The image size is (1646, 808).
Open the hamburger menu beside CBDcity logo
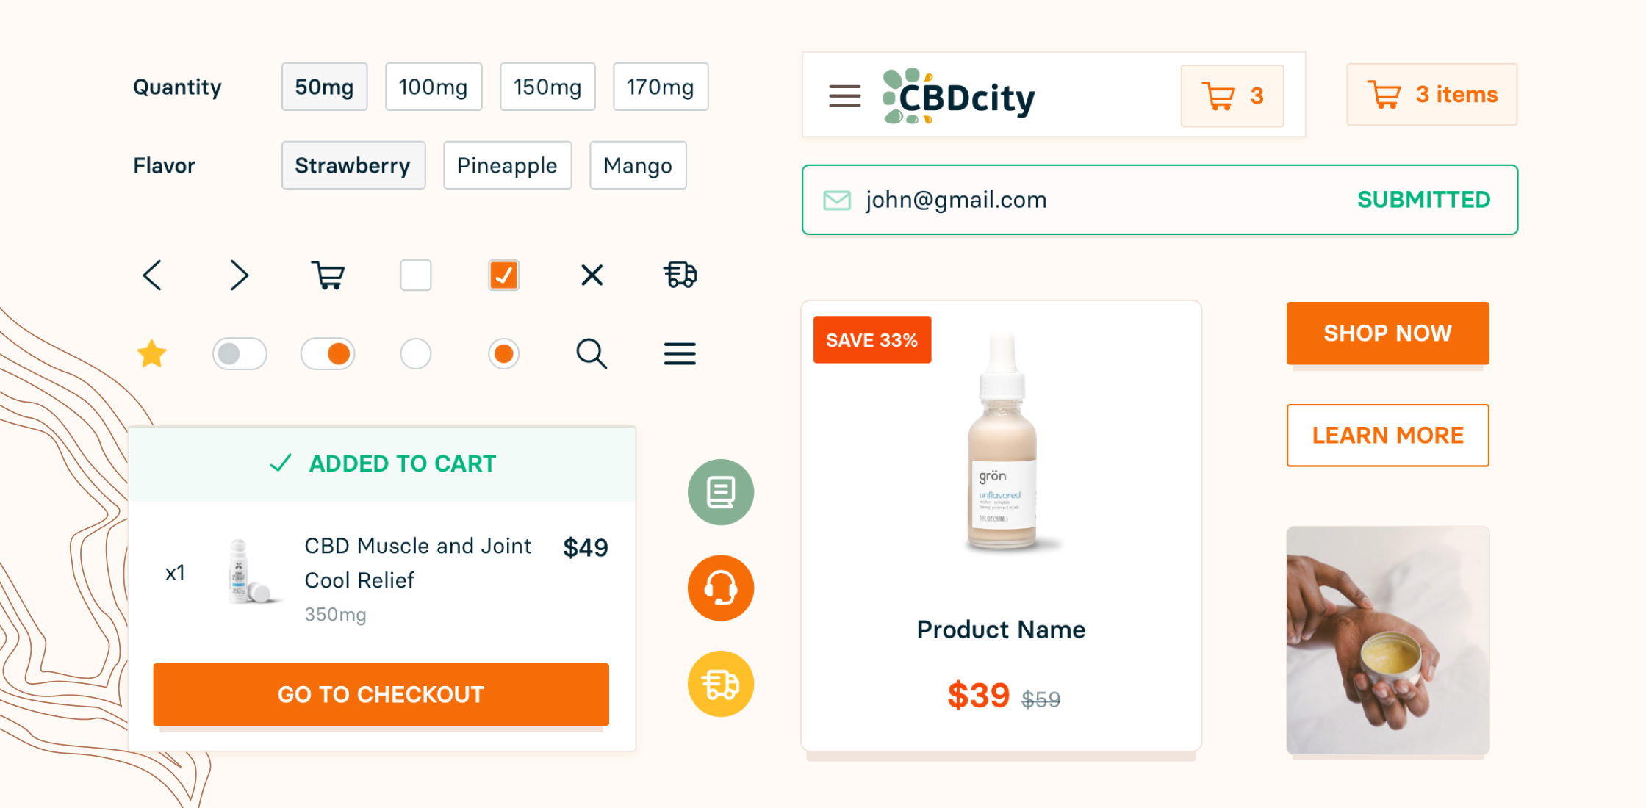[844, 95]
